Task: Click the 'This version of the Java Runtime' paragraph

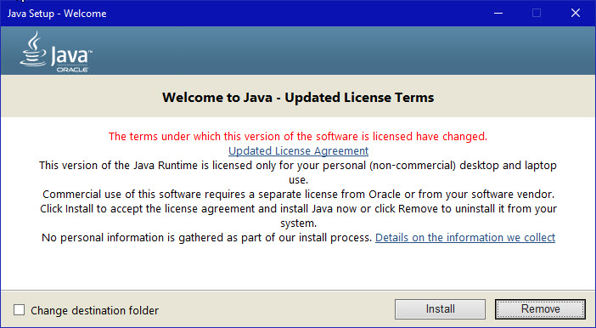Action: pos(298,172)
